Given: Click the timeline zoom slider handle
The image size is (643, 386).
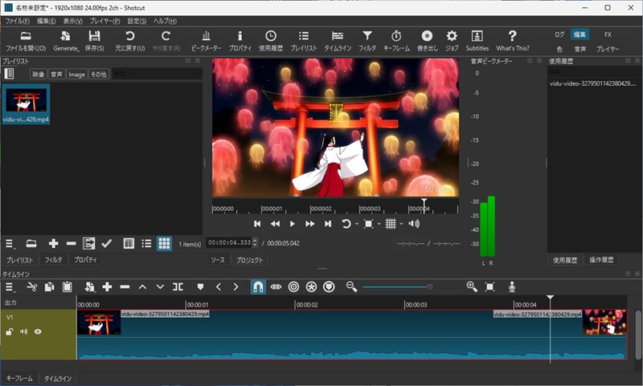Looking at the screenshot, I should (429, 287).
